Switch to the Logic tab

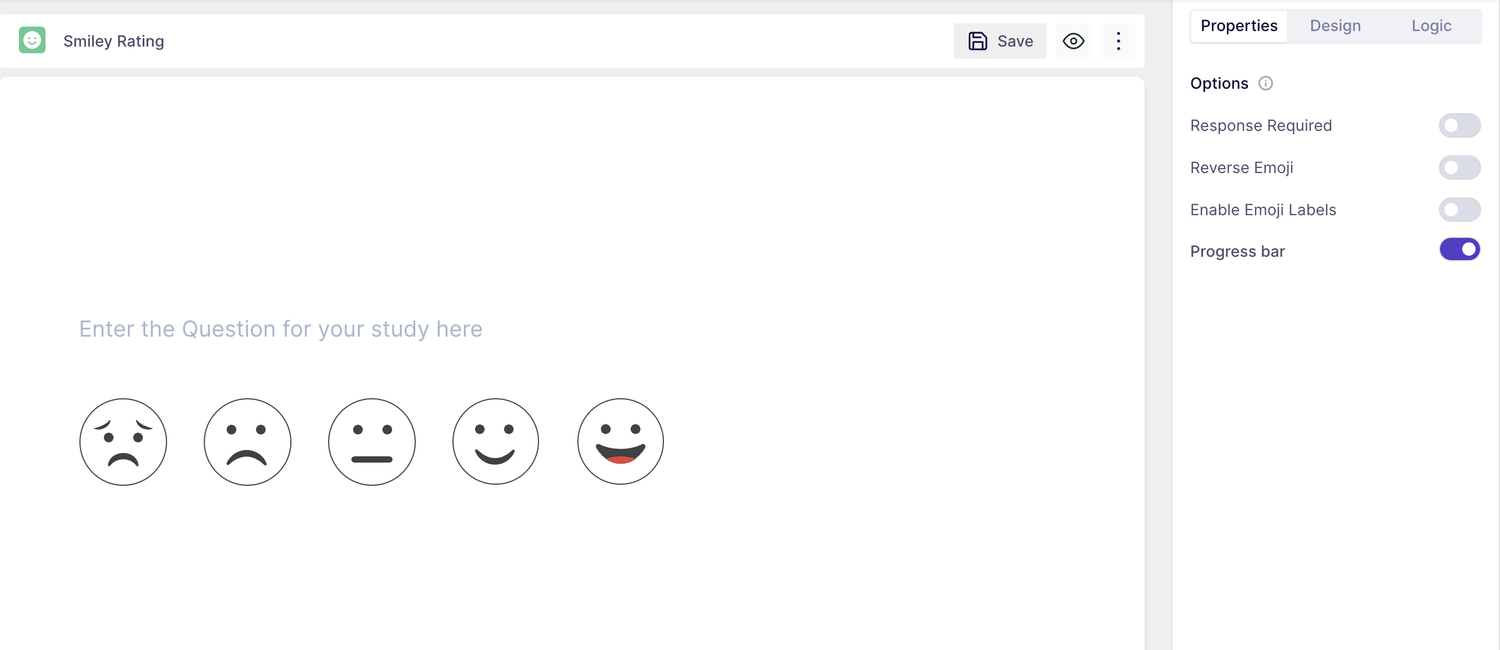1431,26
